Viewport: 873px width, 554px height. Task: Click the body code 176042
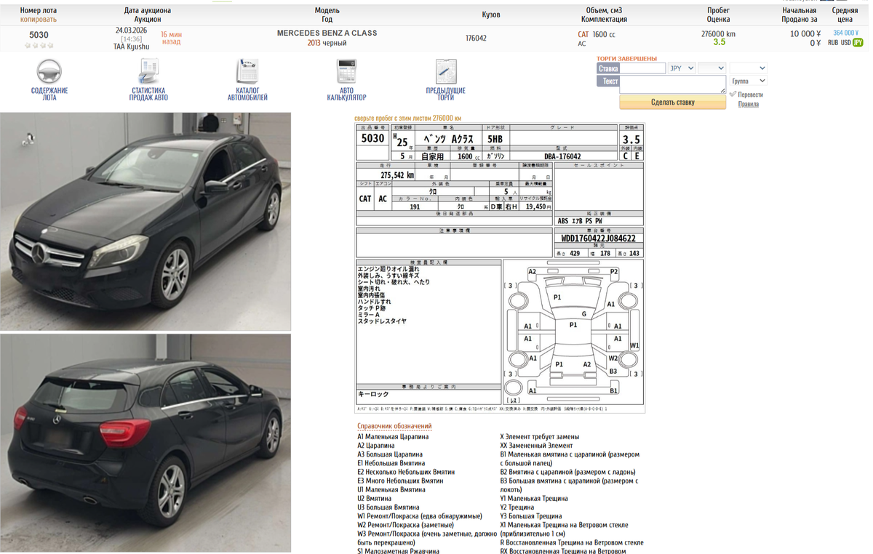[476, 38]
